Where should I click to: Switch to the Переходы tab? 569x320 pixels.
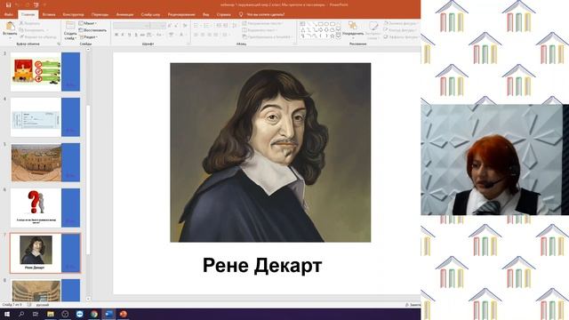pyautogui.click(x=100, y=14)
